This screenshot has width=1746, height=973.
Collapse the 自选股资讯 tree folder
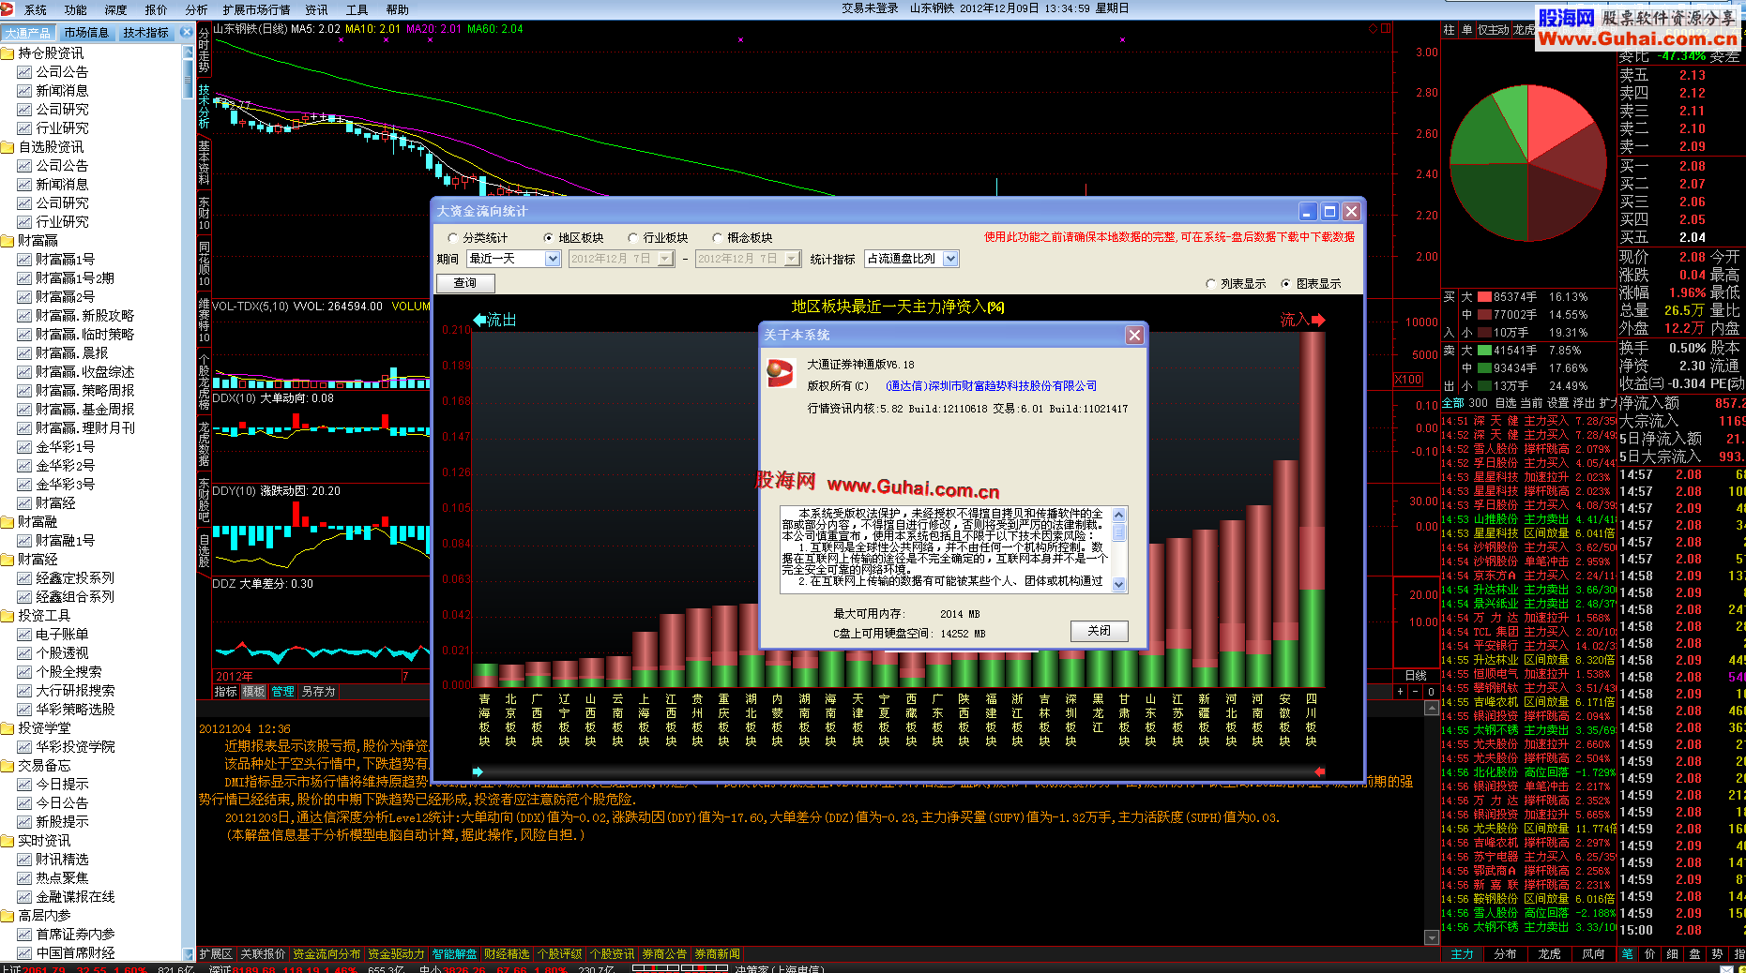8,147
